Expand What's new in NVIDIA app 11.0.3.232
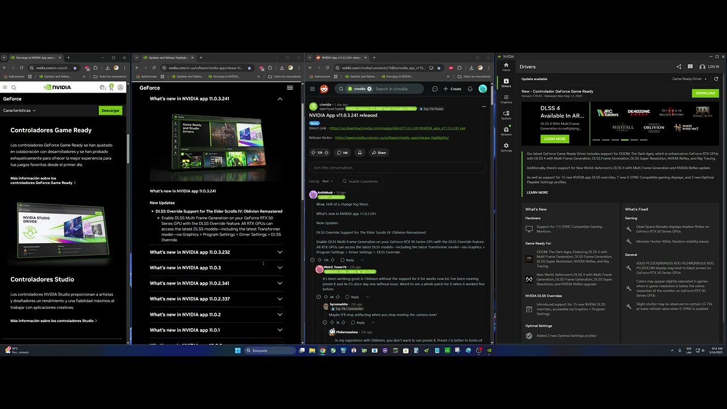Screen dimensions: 727x409 tap(216, 252)
